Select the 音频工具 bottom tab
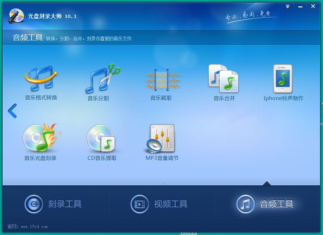Viewport: 323px width, 235px height. coord(266,204)
